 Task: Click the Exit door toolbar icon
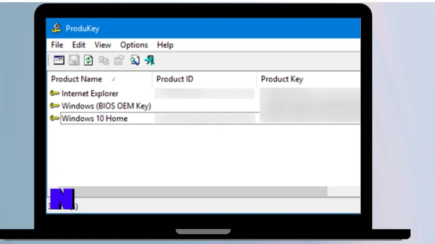(x=150, y=60)
